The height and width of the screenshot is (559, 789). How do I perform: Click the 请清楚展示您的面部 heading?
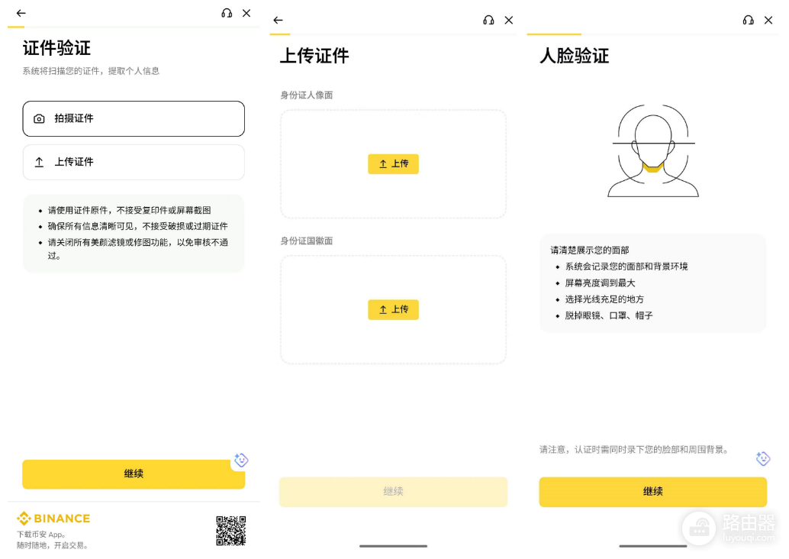(590, 250)
